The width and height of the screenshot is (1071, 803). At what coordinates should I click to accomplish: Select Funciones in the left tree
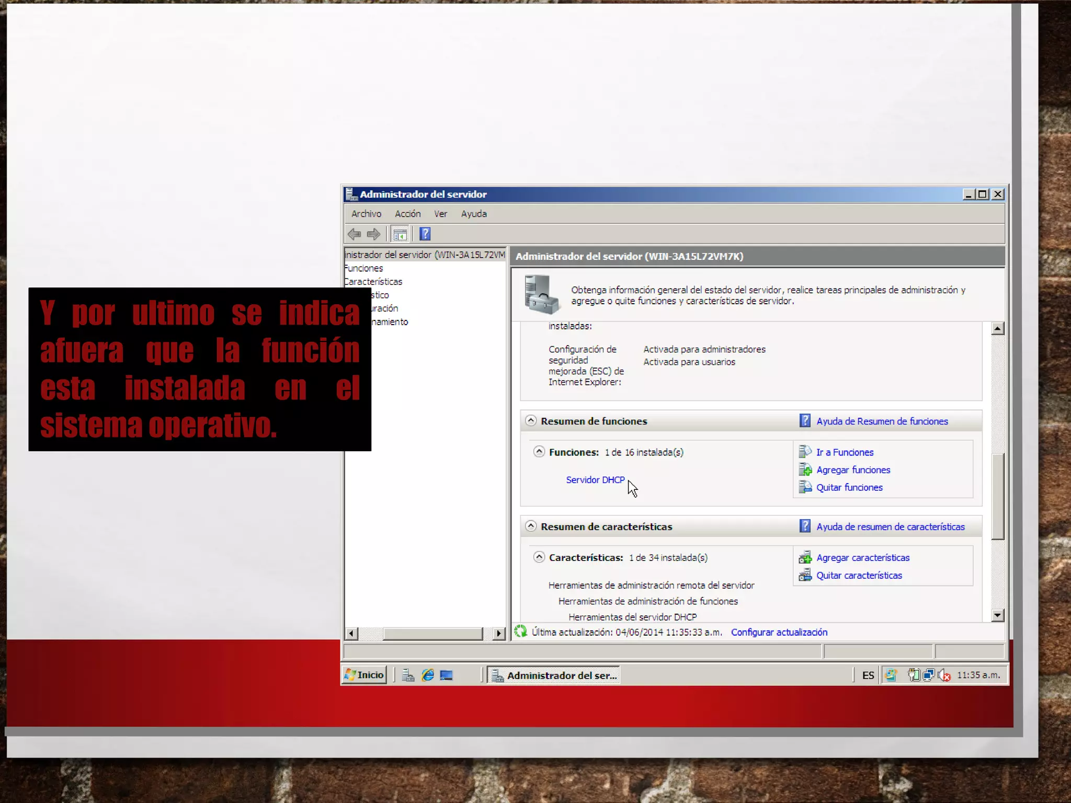(x=364, y=268)
